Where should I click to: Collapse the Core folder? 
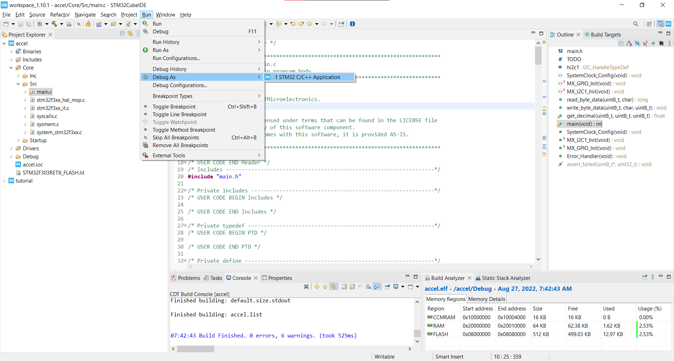coord(11,68)
